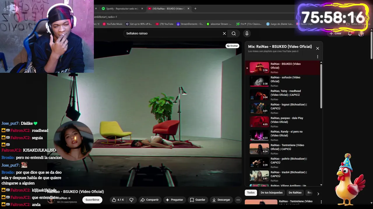
Task: Open the notifications bell
Action: coord(350,33)
